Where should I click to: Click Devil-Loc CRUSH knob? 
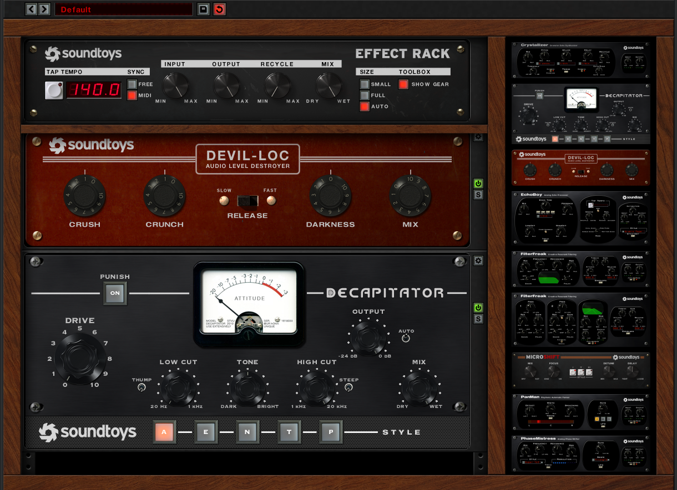(x=85, y=196)
